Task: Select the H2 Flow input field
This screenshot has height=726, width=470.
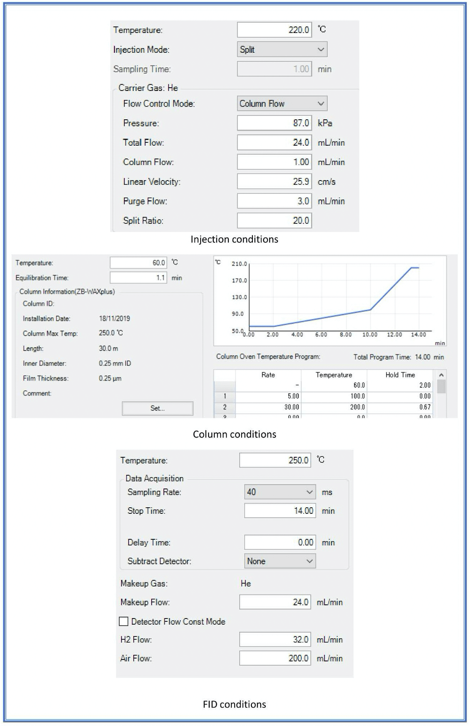Action: pos(275,640)
